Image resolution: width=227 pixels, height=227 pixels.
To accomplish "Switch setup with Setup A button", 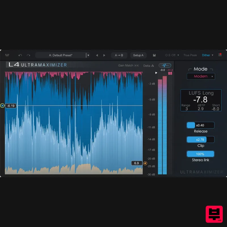I will tap(138, 55).
